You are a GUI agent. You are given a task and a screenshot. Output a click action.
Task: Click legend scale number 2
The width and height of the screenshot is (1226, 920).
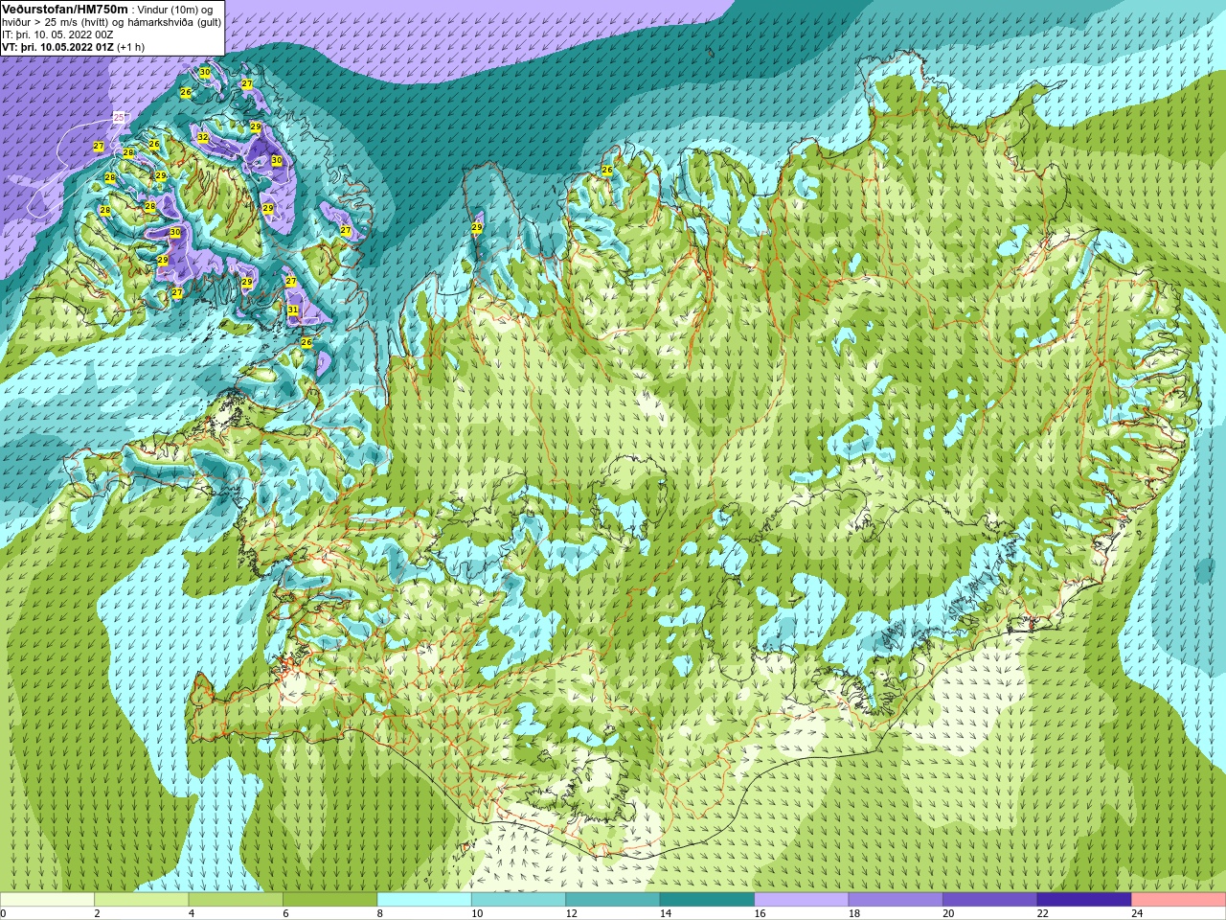tap(97, 913)
